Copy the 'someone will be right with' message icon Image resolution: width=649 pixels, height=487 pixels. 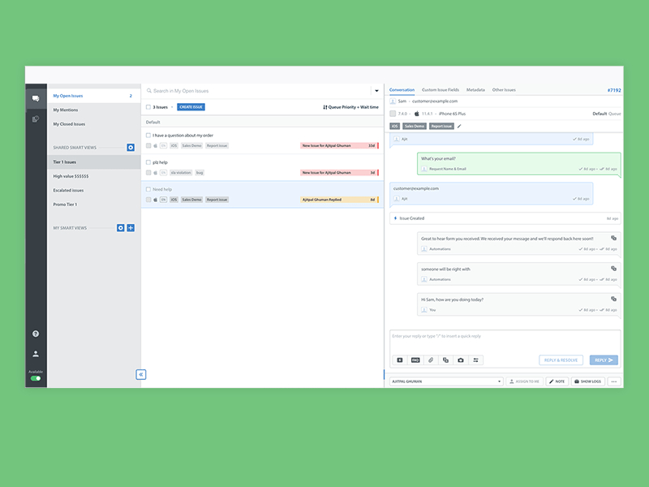point(614,269)
